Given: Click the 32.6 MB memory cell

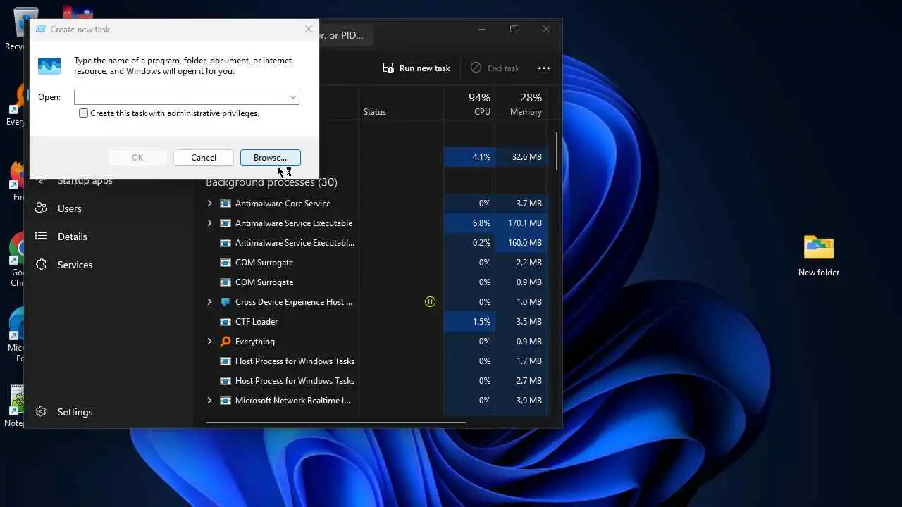Looking at the screenshot, I should pos(521,157).
